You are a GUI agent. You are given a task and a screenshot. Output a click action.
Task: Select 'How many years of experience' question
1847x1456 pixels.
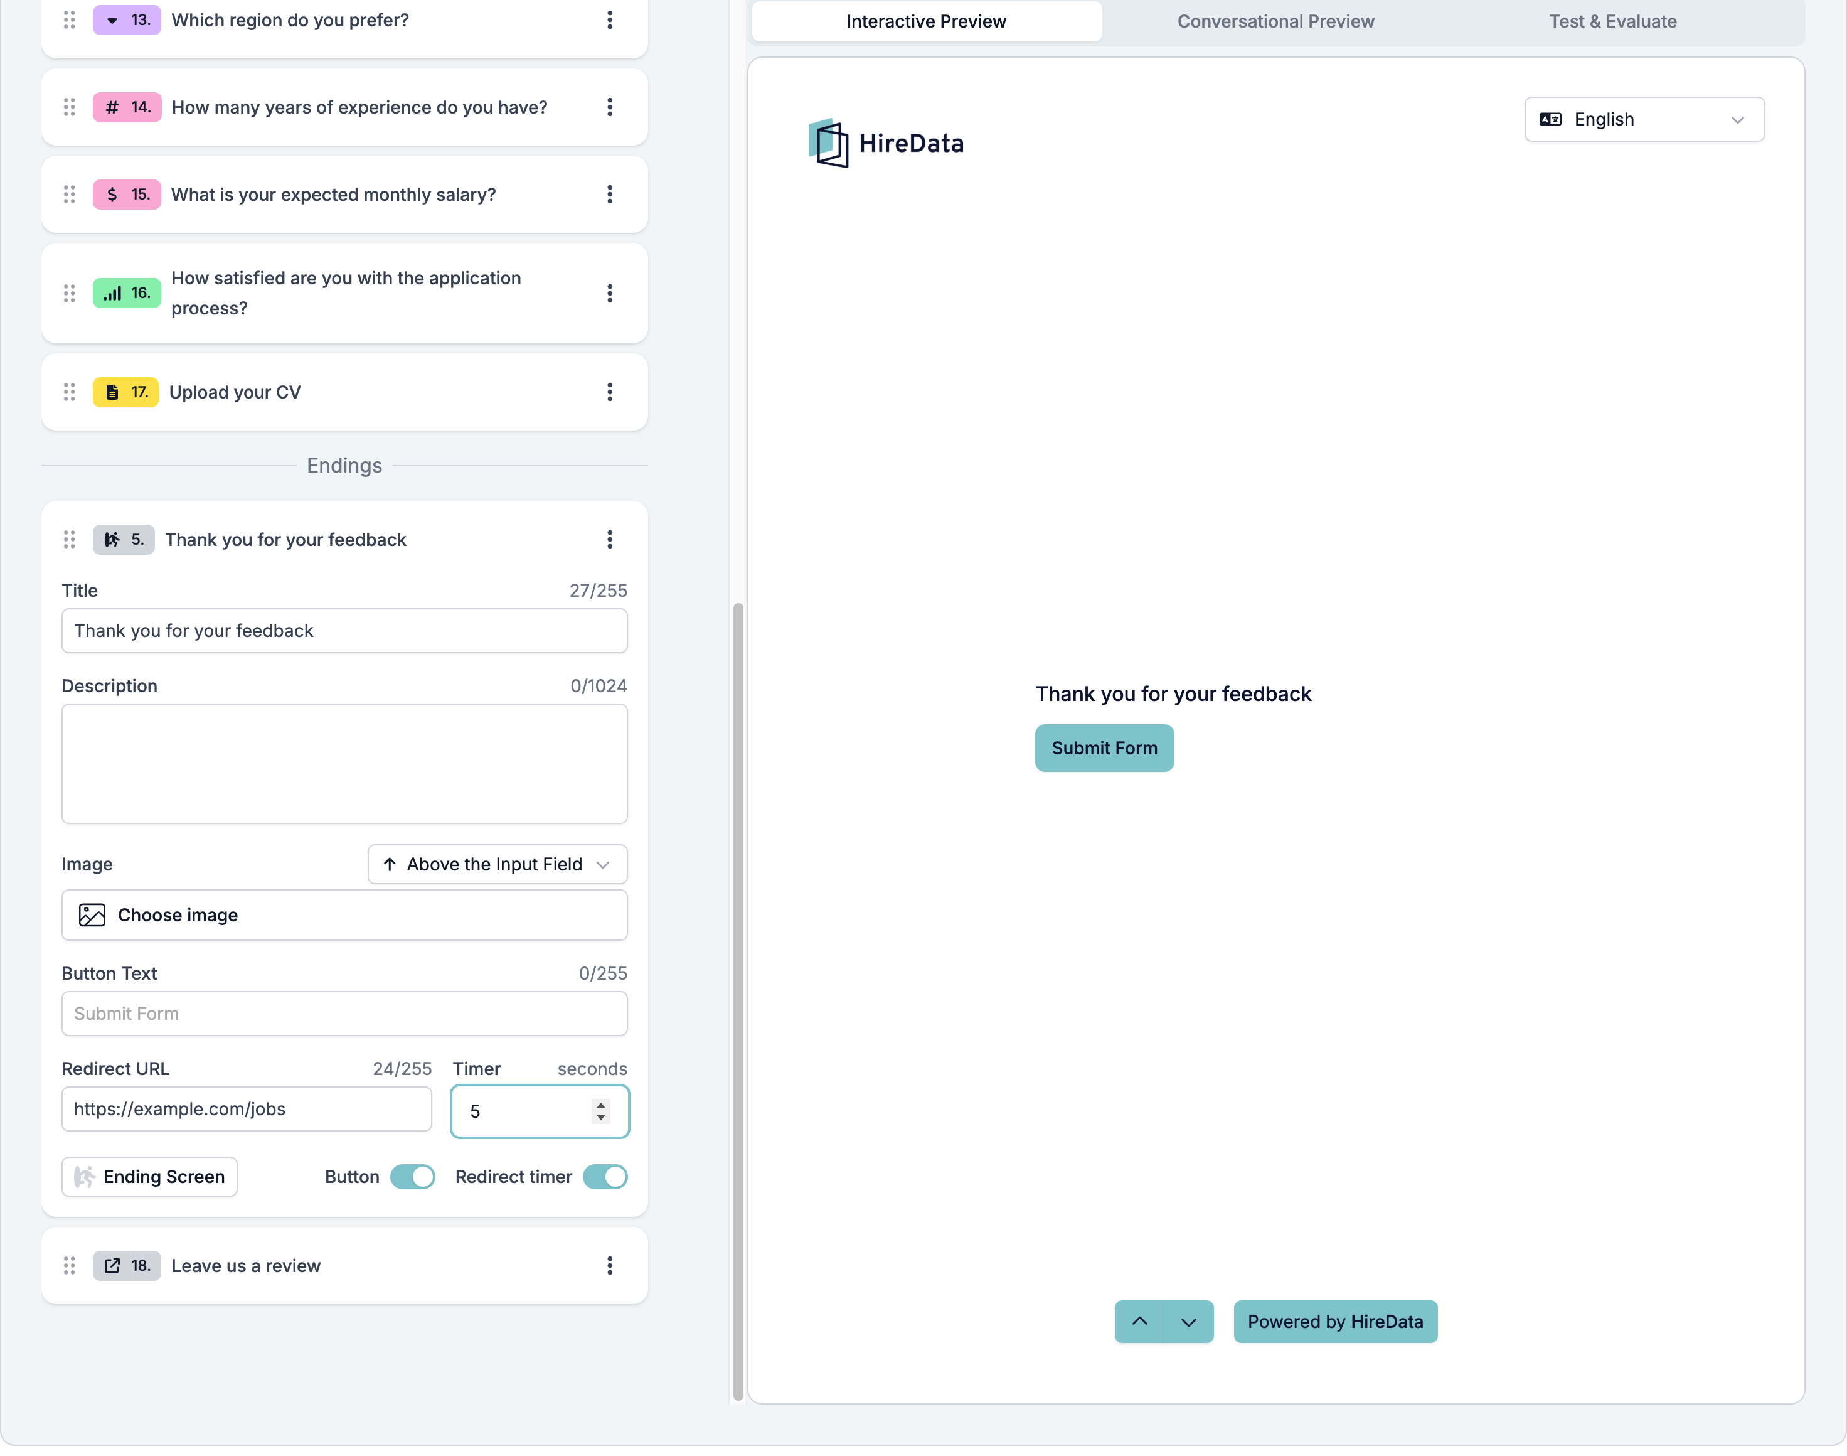click(x=359, y=107)
